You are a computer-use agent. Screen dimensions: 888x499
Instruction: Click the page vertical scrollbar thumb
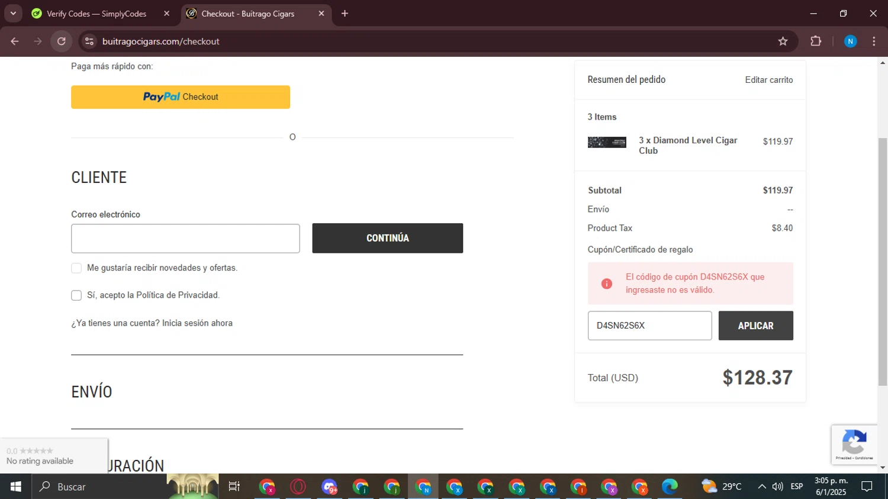click(883, 262)
